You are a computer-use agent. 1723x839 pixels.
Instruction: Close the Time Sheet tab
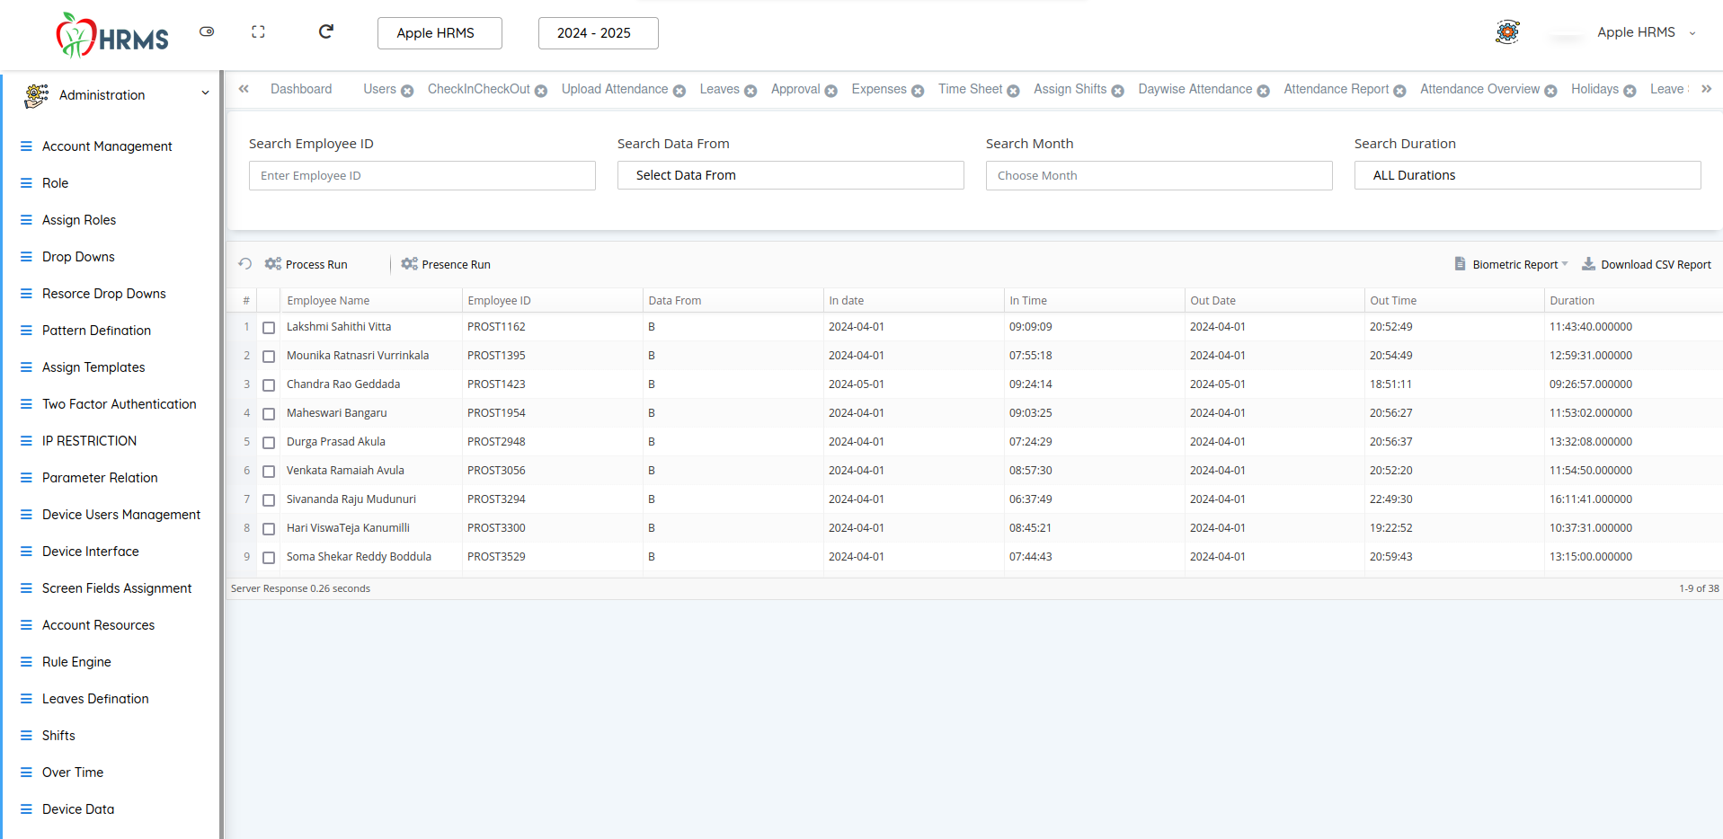coord(1013,91)
